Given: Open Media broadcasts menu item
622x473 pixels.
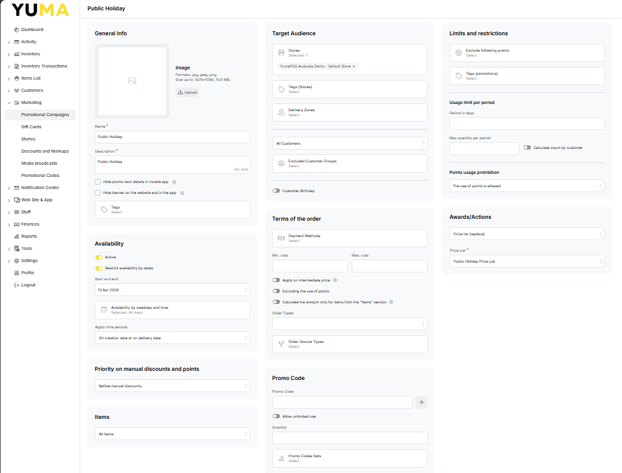Looking at the screenshot, I should (x=39, y=163).
